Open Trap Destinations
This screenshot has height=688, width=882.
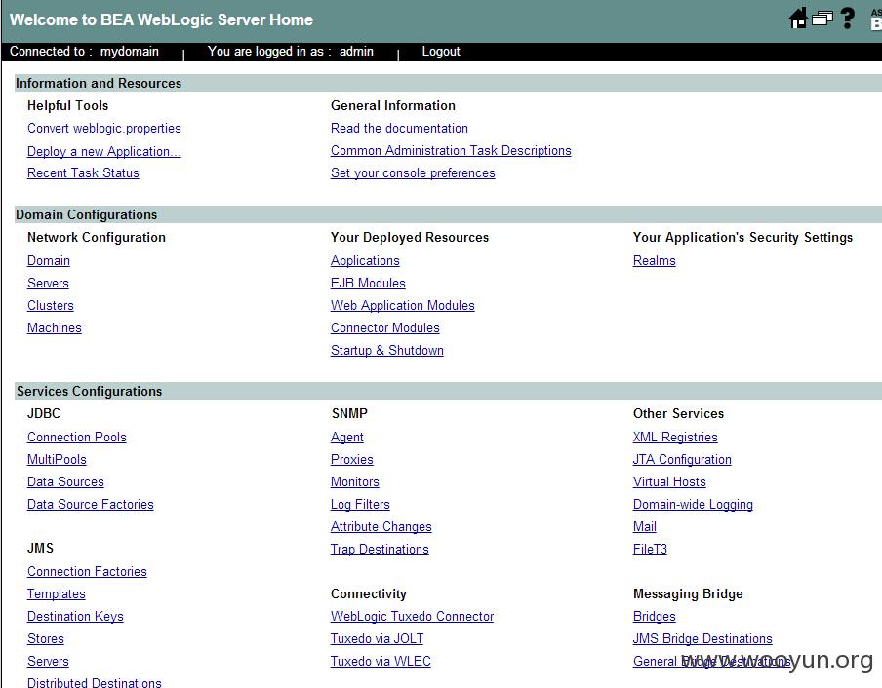tap(380, 550)
